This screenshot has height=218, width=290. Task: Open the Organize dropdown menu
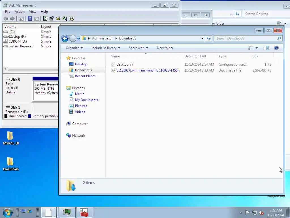[74, 48]
